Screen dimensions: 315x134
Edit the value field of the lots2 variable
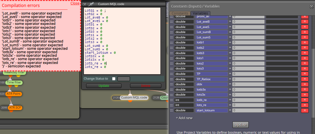coord(248,63)
